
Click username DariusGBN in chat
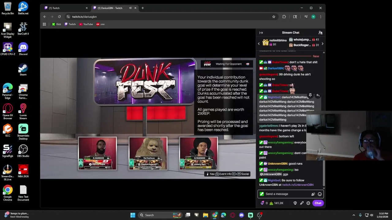click(275, 68)
